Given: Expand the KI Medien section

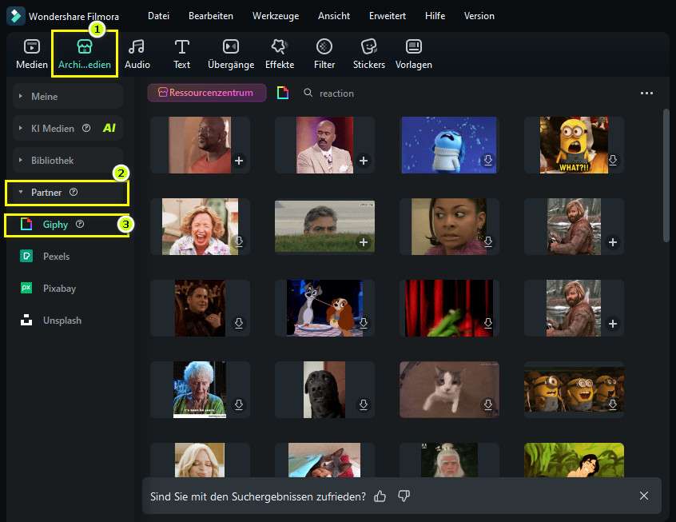Looking at the screenshot, I should click(x=68, y=128).
